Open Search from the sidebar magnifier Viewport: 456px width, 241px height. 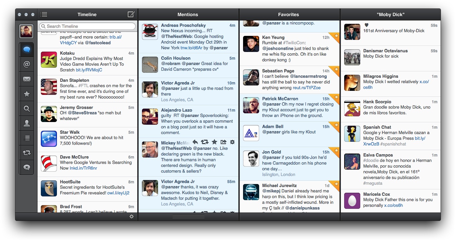27,109
